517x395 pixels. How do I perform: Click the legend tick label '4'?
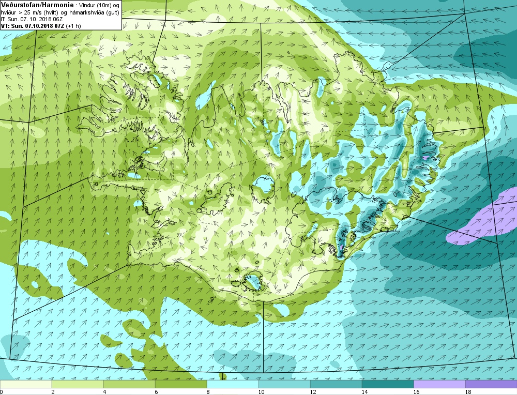click(x=104, y=392)
